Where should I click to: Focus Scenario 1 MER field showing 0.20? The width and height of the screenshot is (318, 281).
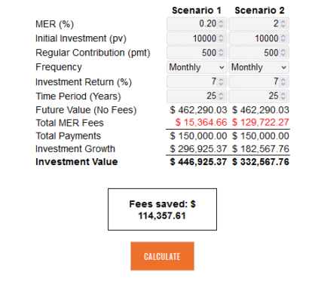[x=197, y=24]
